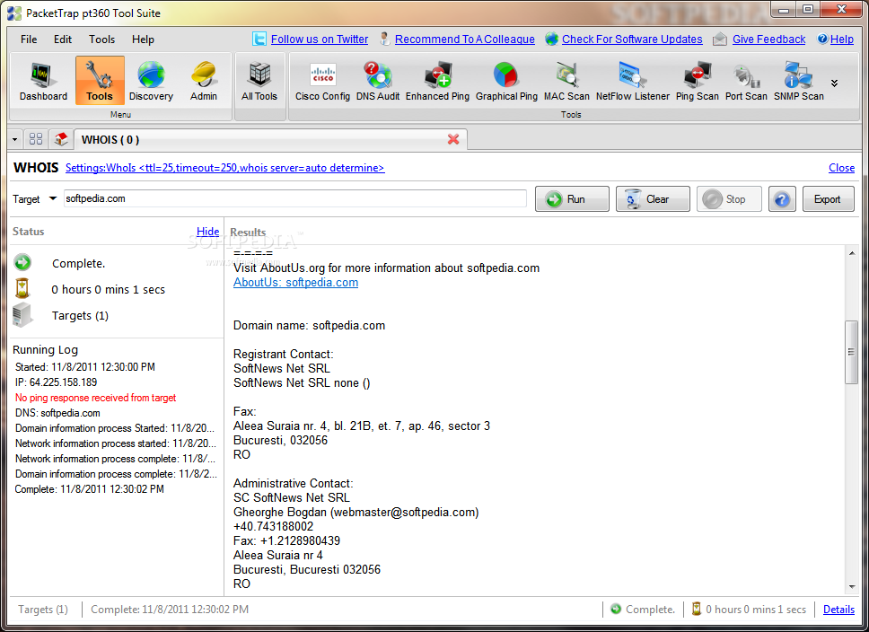Open the Dashboard view
The width and height of the screenshot is (869, 632).
click(43, 82)
